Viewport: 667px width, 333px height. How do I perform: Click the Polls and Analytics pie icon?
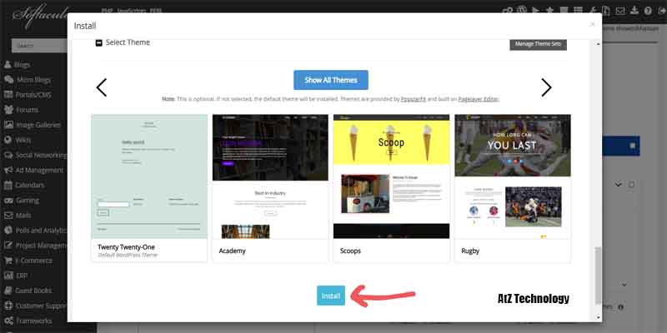click(x=8, y=231)
